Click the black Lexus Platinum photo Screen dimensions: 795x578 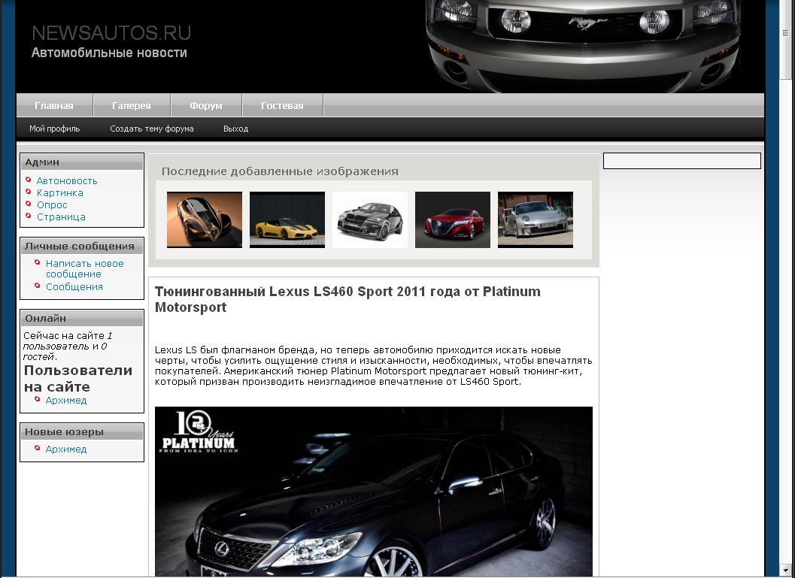[x=374, y=492]
